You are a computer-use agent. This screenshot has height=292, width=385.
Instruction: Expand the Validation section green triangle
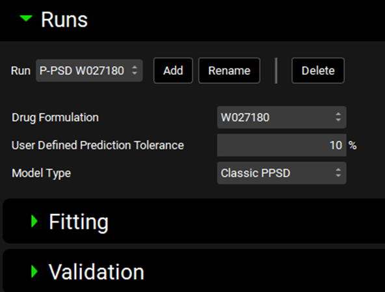click(x=34, y=271)
